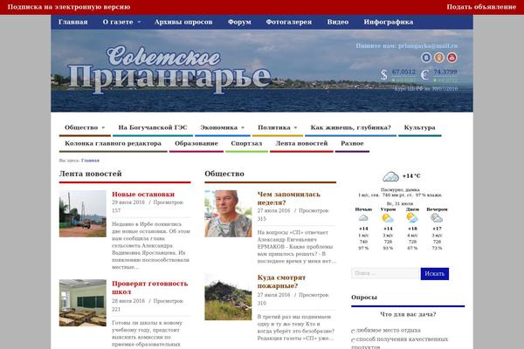Open Как живешь, глубинка? category
Screen dimensions: 524x349
350,127
